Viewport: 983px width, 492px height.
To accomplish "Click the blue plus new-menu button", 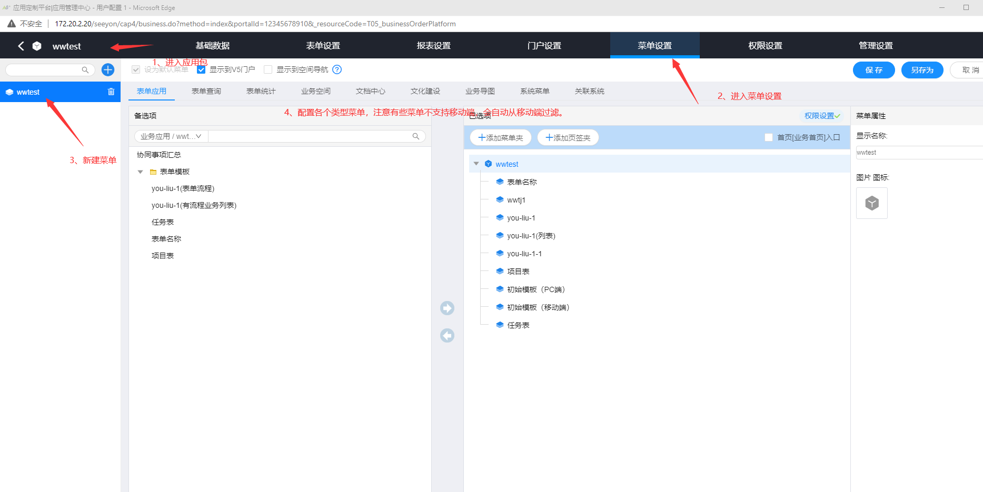I will pyautogui.click(x=108, y=70).
